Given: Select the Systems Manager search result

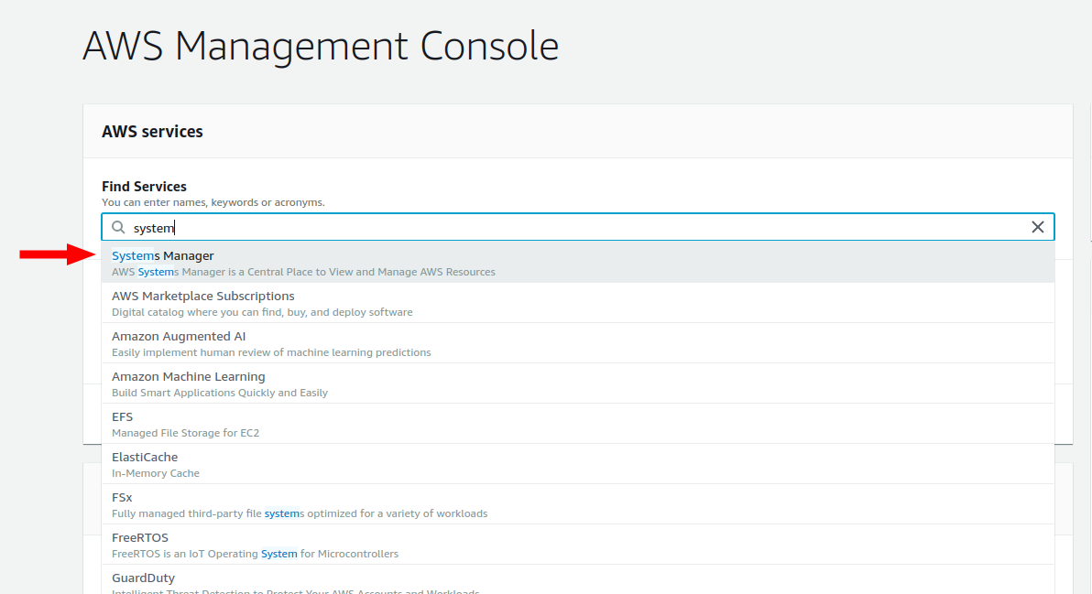Looking at the screenshot, I should 163,256.
